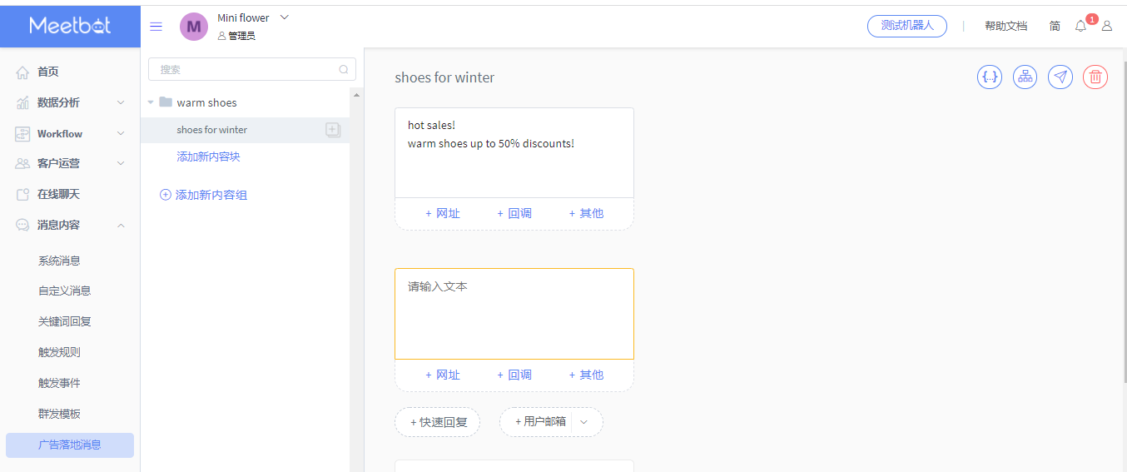
Task: Open 触发规则 menu item
Action: point(59,352)
